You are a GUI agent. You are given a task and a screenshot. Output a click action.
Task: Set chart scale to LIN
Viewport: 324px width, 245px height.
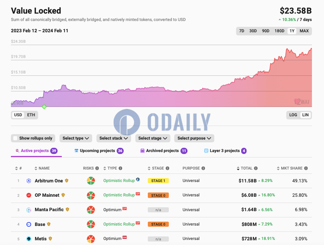coord(305,115)
